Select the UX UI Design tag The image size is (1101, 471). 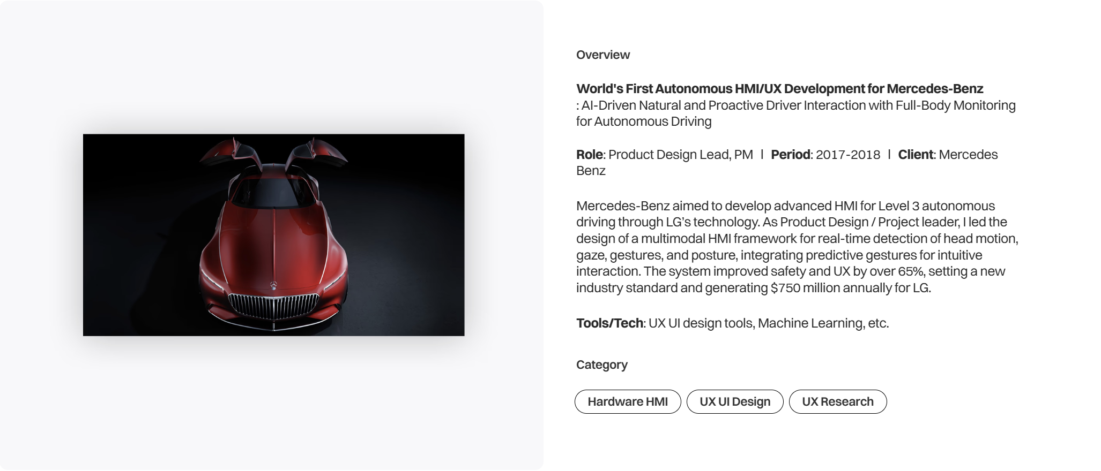pyautogui.click(x=735, y=402)
